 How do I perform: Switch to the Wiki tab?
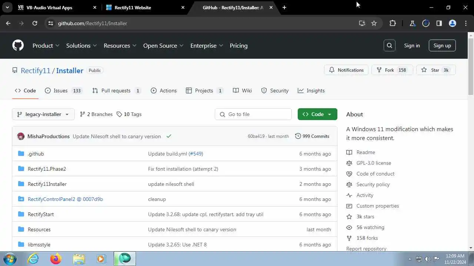pos(242,91)
